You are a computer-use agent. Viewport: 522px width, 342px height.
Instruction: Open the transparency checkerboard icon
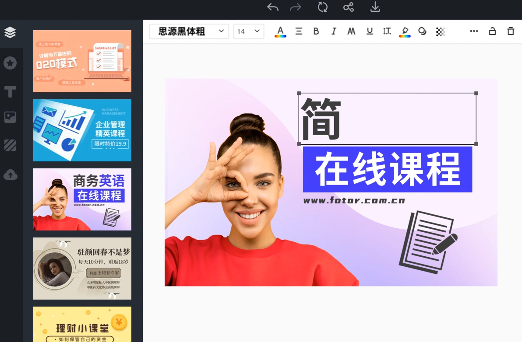pos(441,31)
